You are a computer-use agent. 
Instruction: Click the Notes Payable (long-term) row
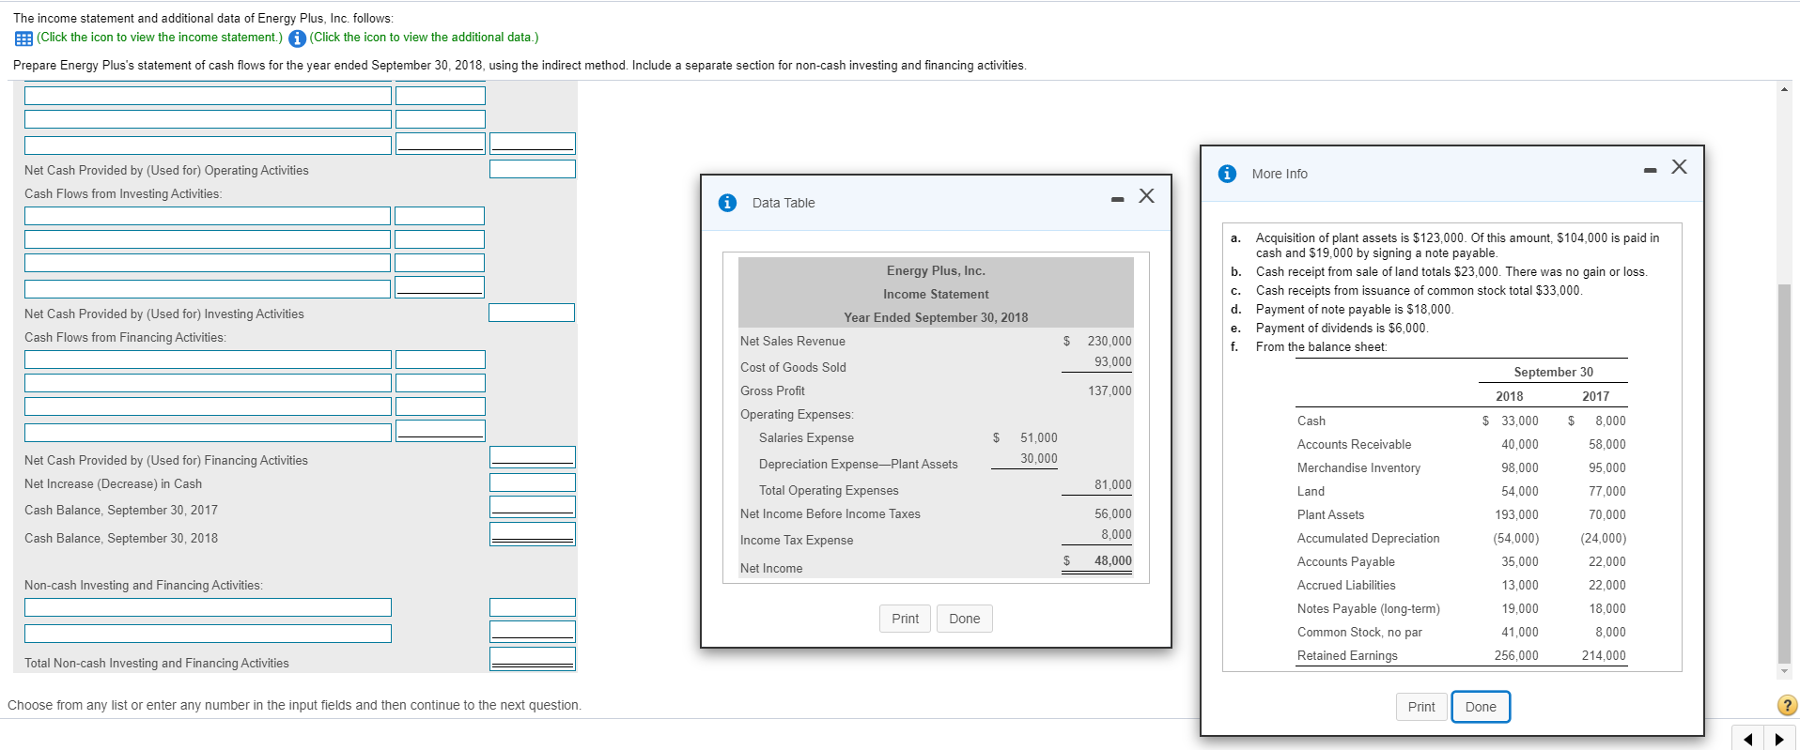1461,608
